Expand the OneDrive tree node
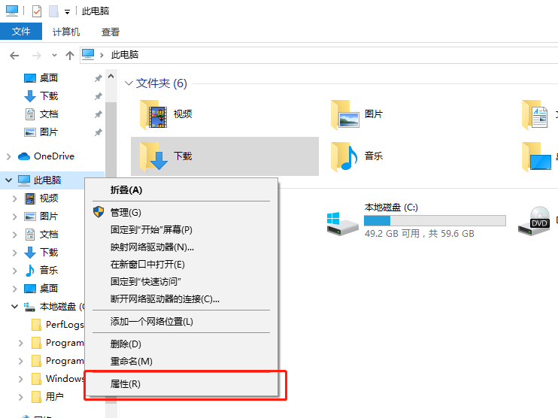The height and width of the screenshot is (418, 558). coord(8,156)
